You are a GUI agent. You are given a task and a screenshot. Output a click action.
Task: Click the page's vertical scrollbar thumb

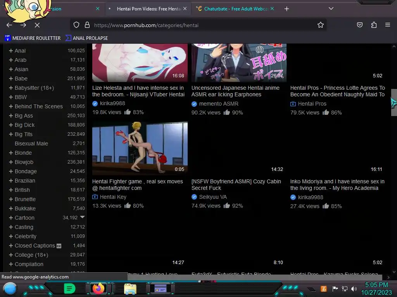394,102
